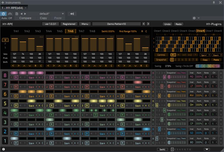Toggle swing for track 1
Viewport: 224px width, 152px height.
pyautogui.click(x=197, y=66)
